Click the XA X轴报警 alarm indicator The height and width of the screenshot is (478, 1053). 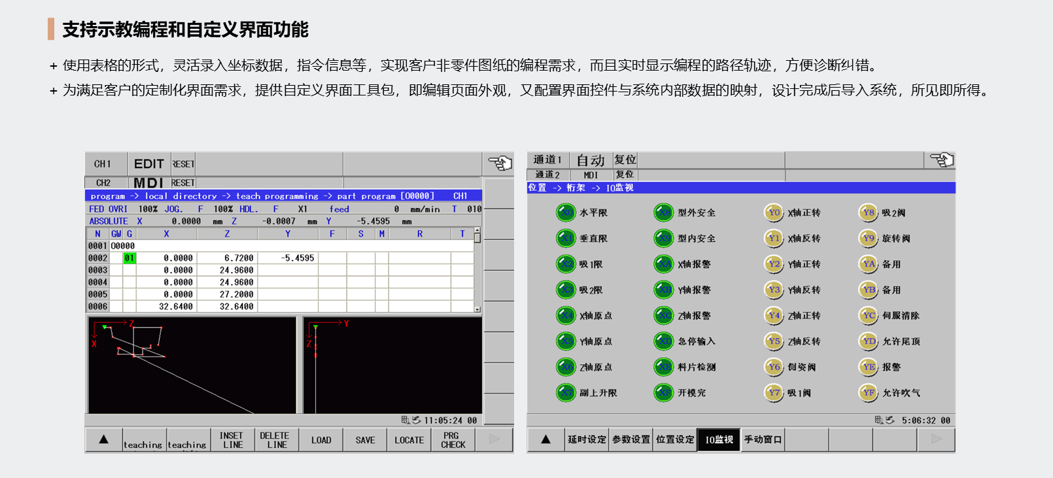pos(664,264)
